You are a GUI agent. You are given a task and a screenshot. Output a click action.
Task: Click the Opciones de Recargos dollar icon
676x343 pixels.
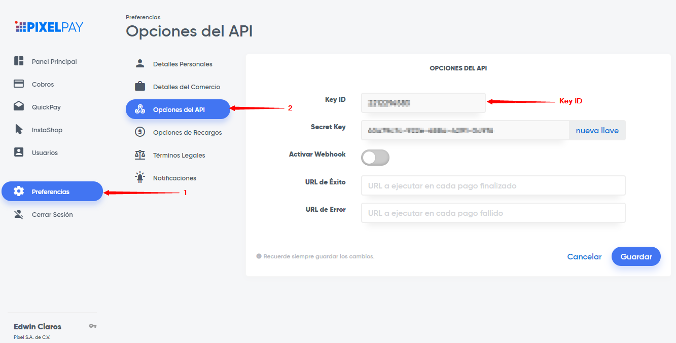(x=140, y=132)
